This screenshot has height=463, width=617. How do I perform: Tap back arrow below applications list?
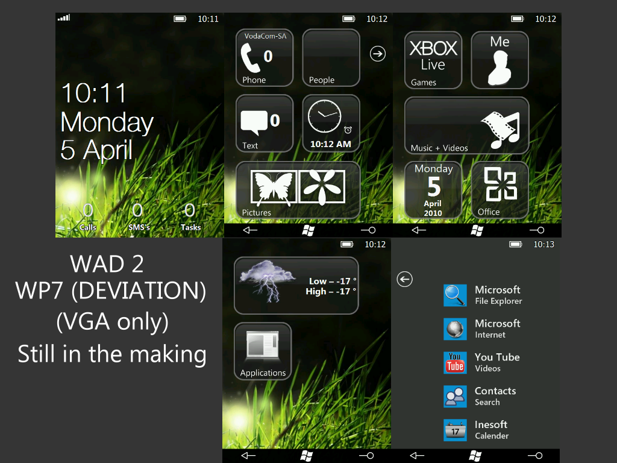point(417,456)
